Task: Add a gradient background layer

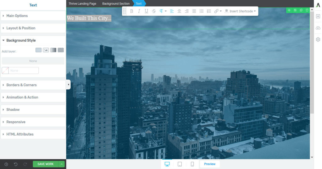Action: [x=53, y=50]
